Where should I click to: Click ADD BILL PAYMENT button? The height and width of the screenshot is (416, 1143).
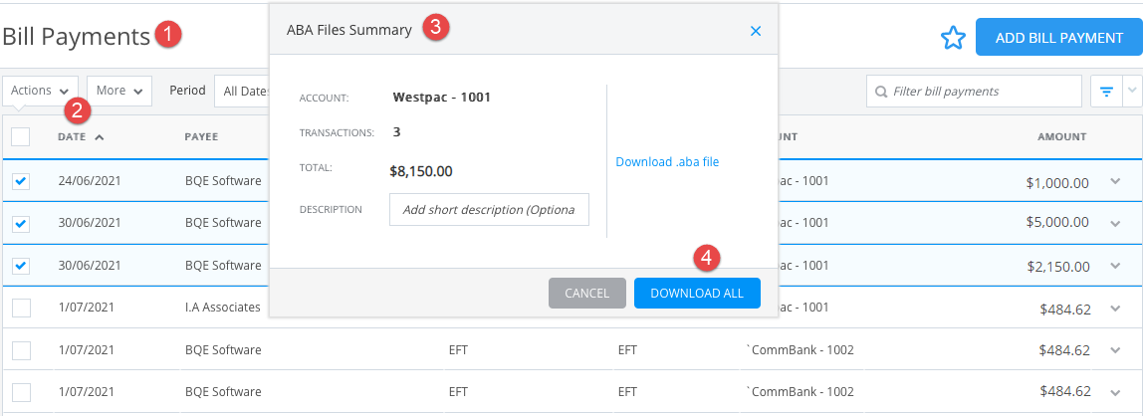(x=1058, y=38)
